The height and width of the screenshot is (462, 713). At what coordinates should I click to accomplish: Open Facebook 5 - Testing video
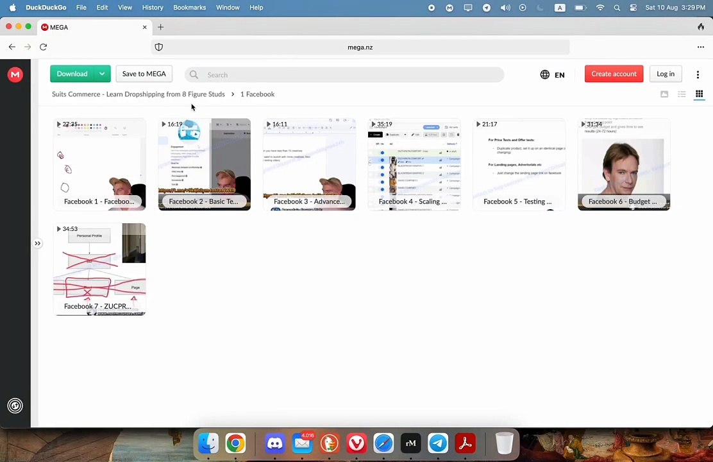pos(519,164)
